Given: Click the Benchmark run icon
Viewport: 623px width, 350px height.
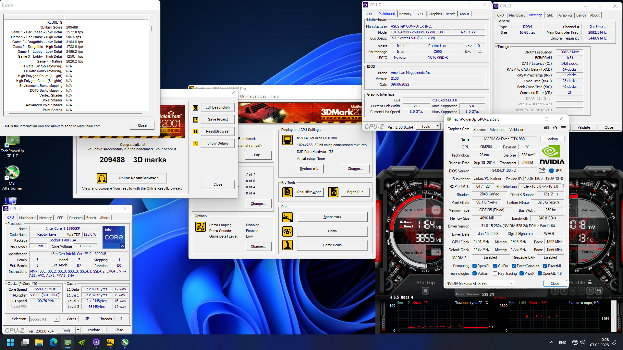Looking at the screenshot, I should 287,217.
